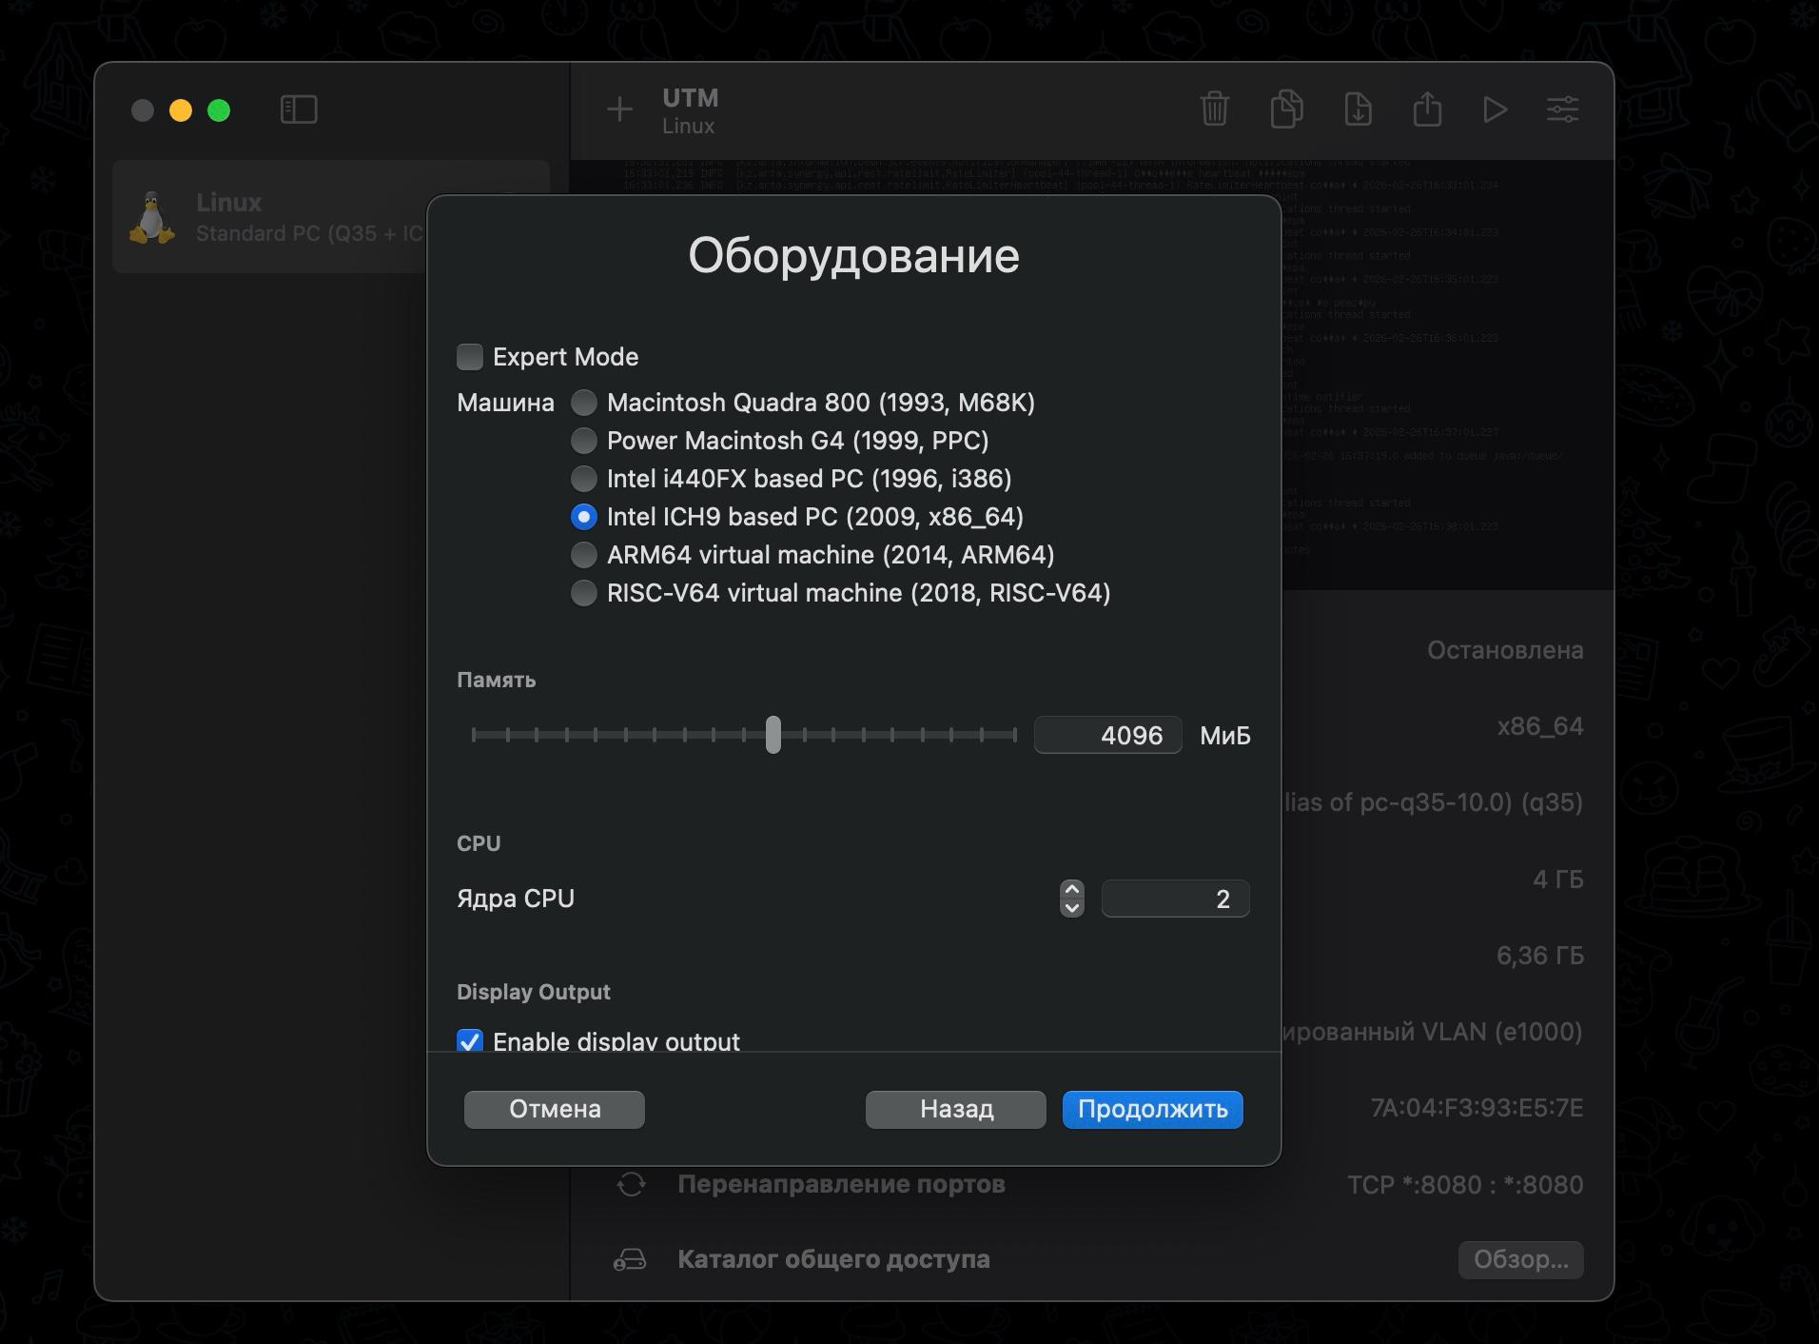Click the Отмена button
1819x1344 pixels.
coord(555,1110)
